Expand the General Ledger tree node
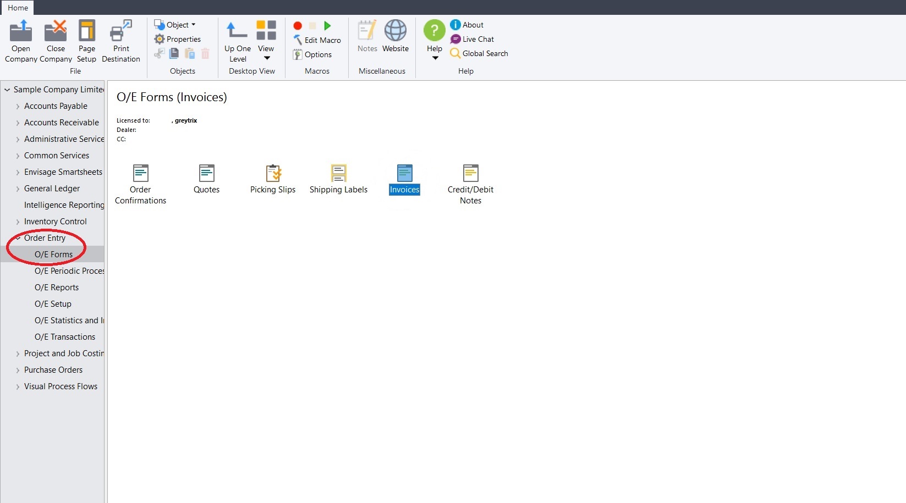The width and height of the screenshot is (906, 503). click(18, 189)
